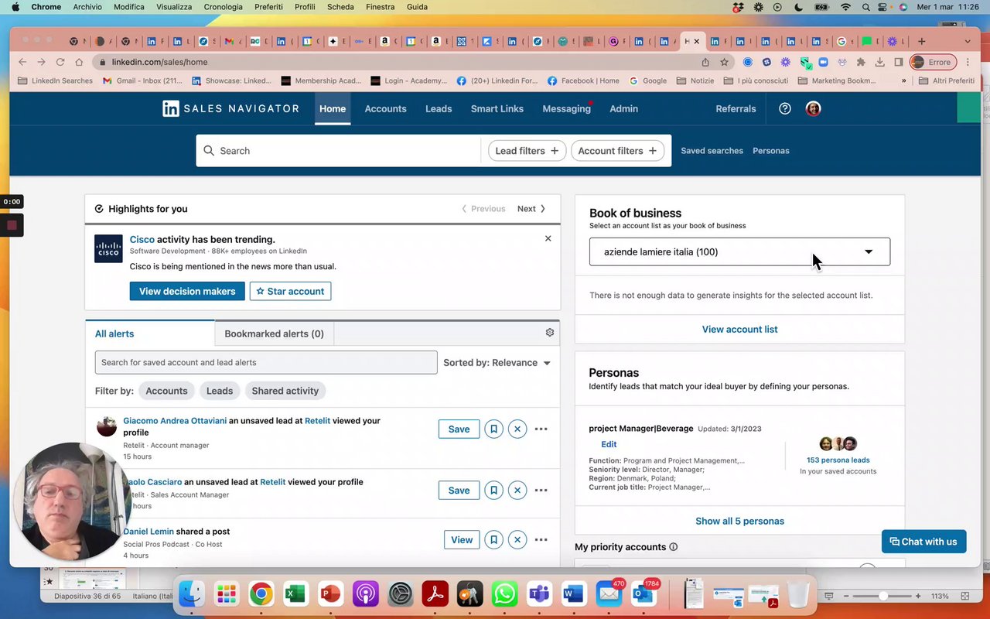Open alert settings gear icon
990x619 pixels.
click(x=550, y=333)
